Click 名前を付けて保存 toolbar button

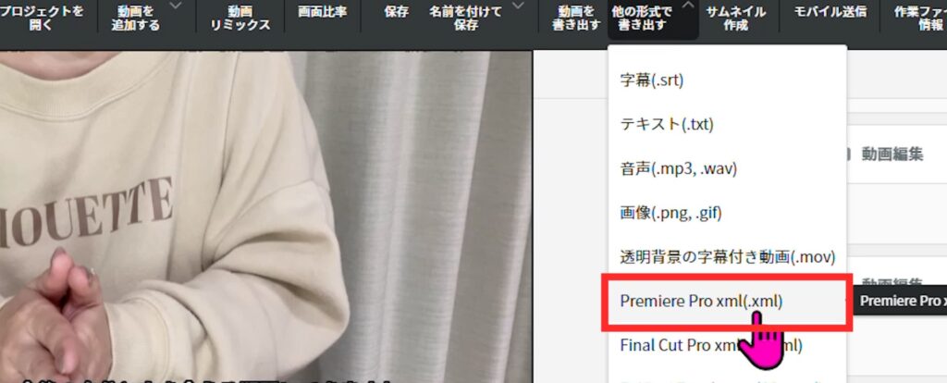466,19
